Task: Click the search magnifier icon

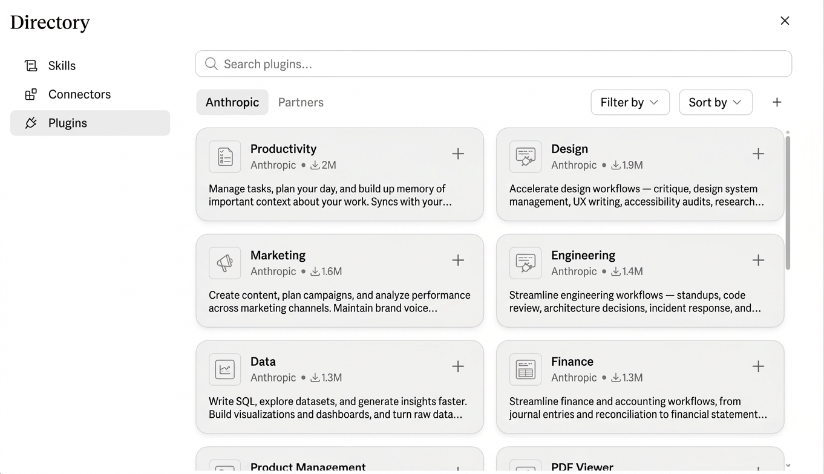Action: (x=211, y=64)
